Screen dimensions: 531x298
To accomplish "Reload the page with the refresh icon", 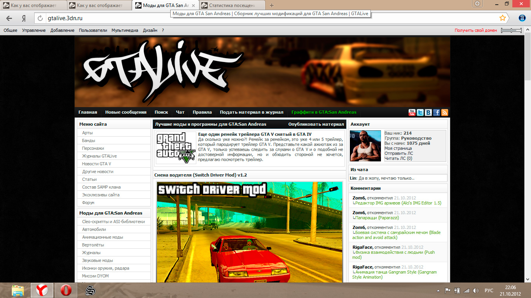I will pyautogui.click(x=40, y=18).
